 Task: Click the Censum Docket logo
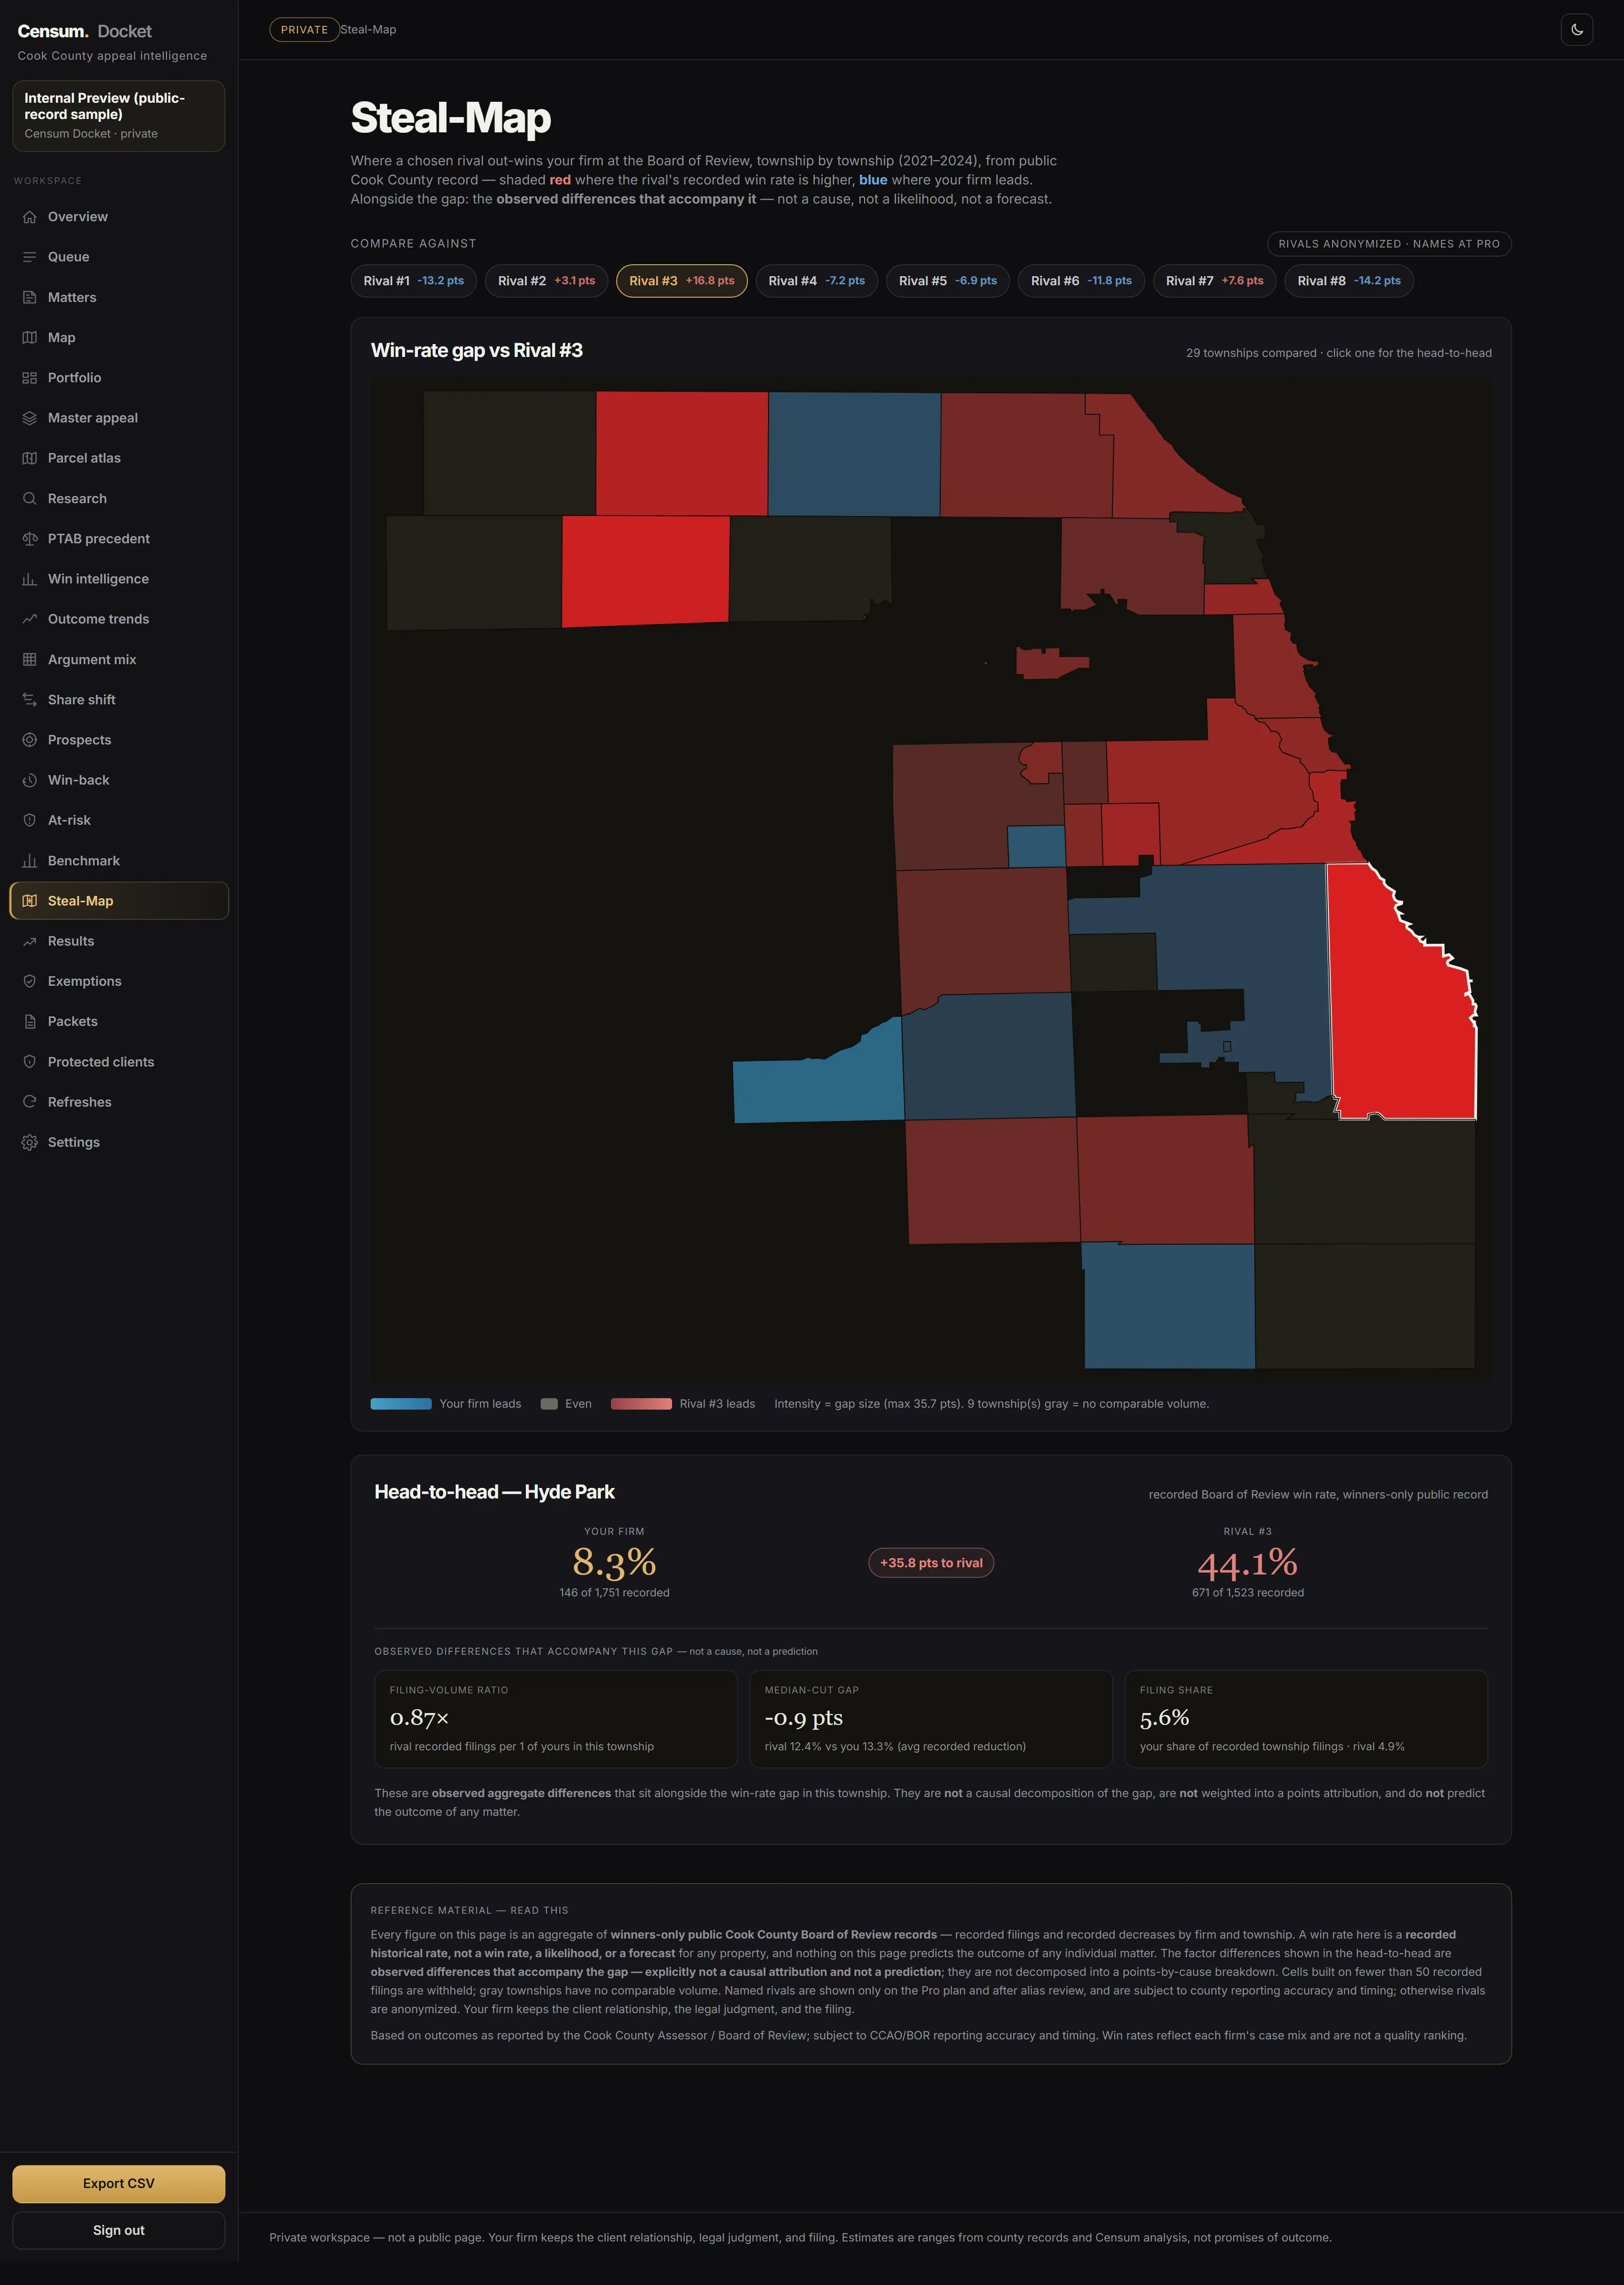[85, 32]
